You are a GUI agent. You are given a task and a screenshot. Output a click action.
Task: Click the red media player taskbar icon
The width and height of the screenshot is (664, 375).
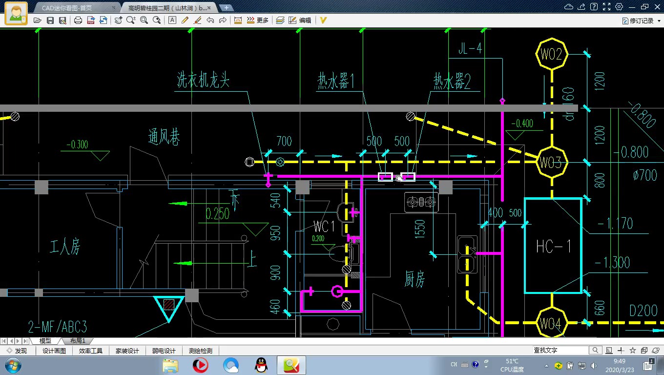point(201,365)
